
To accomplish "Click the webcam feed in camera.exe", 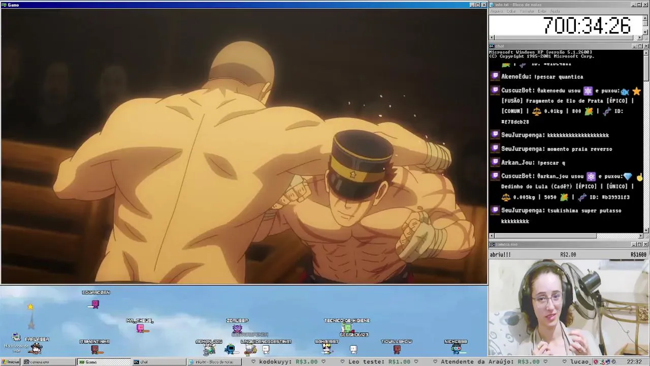I will (x=569, y=308).
